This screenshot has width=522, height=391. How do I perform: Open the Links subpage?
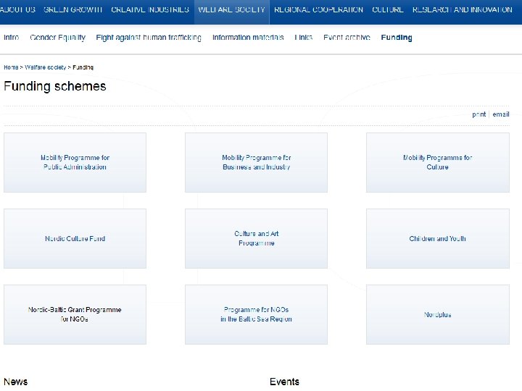point(304,37)
